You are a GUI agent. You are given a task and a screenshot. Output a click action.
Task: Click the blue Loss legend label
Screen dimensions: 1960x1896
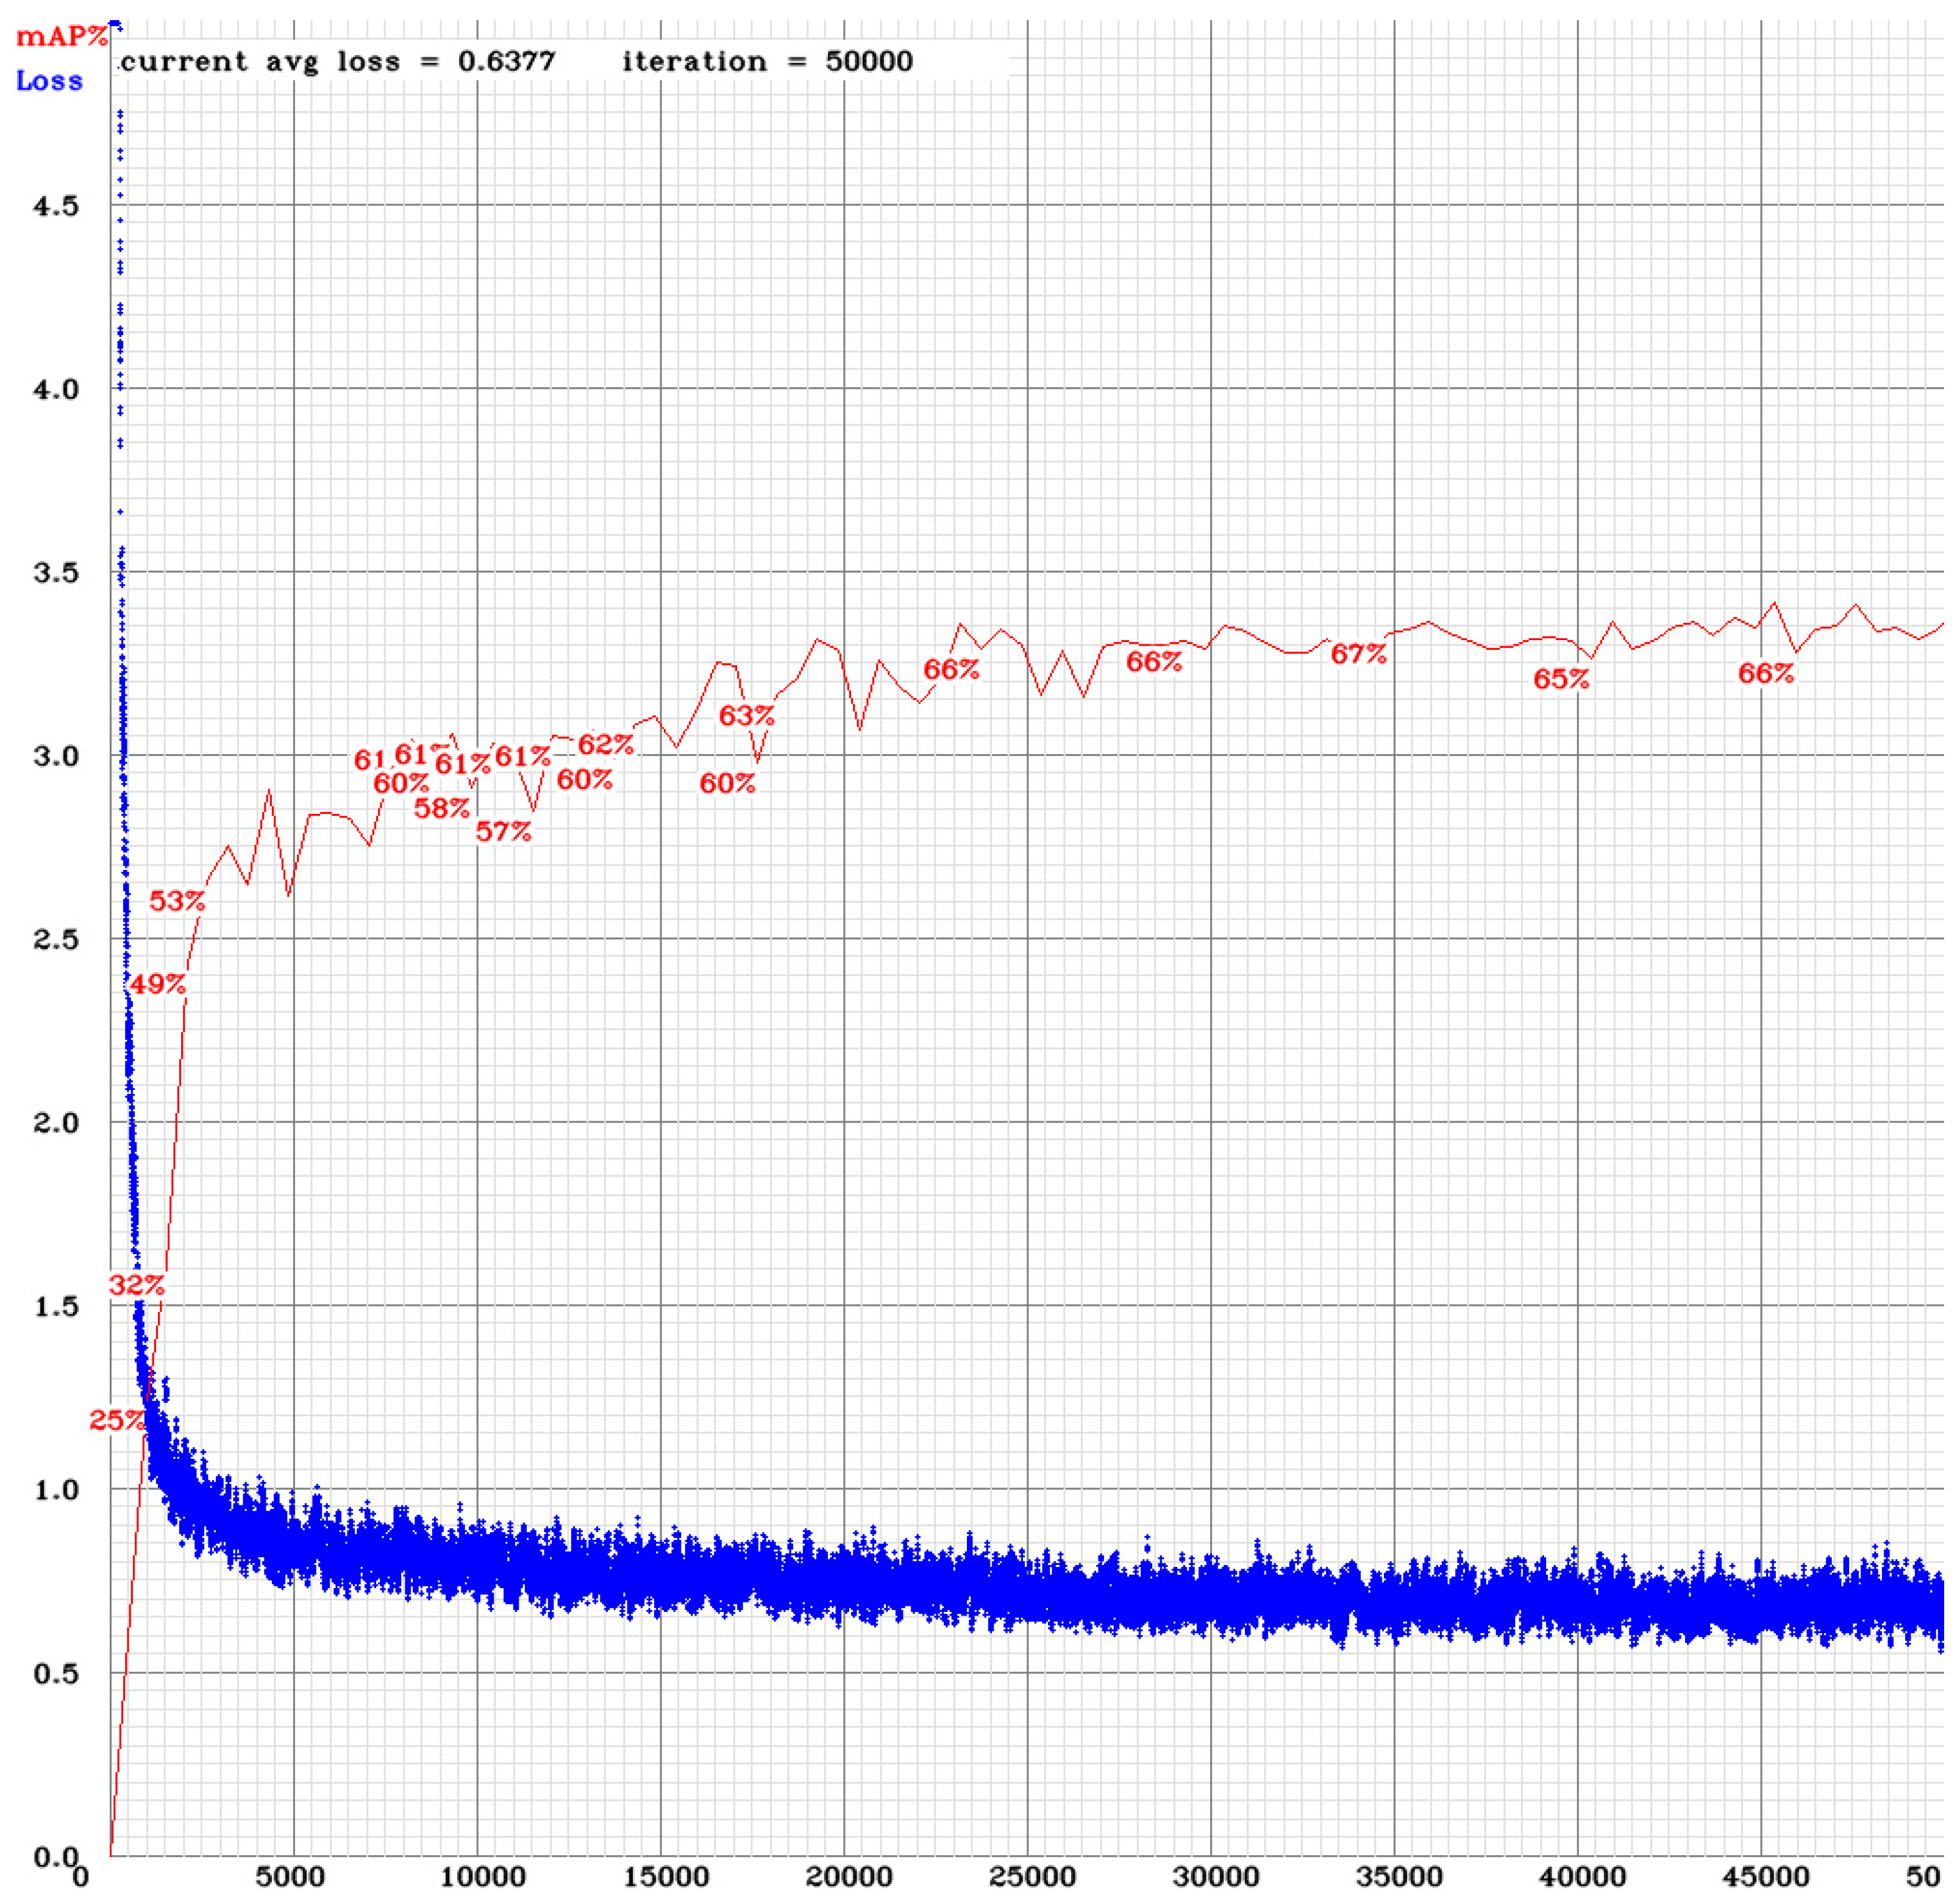coord(49,81)
